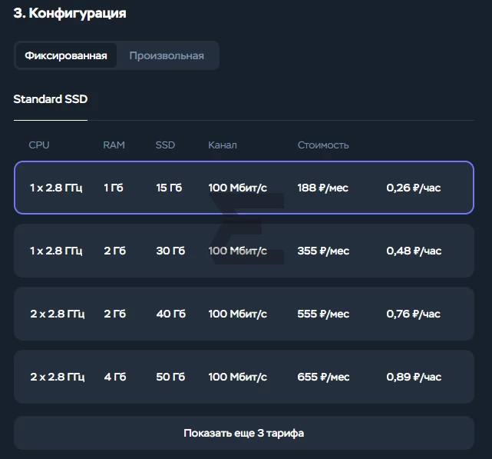Pick the 555 ₽/мес tariff row
492x459 pixels.
click(244, 314)
